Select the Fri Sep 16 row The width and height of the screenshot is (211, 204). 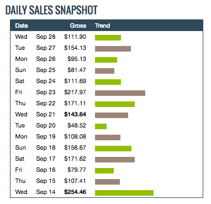[107, 170]
